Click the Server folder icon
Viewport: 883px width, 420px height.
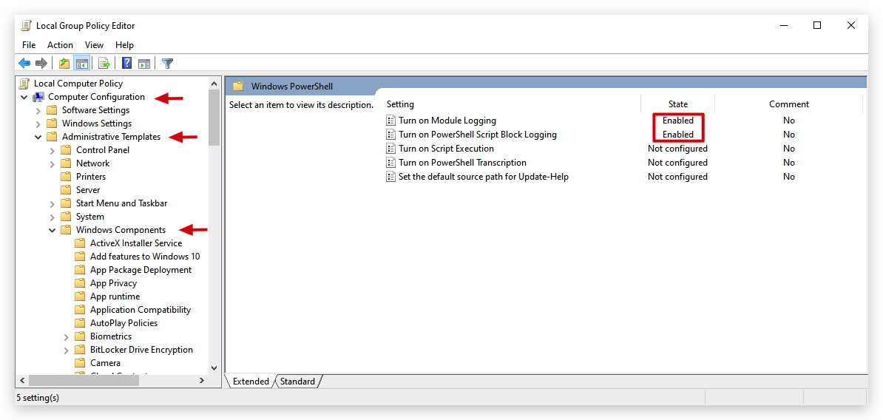coord(67,190)
